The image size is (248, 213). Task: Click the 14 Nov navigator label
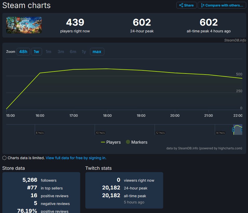[x=220, y=133]
